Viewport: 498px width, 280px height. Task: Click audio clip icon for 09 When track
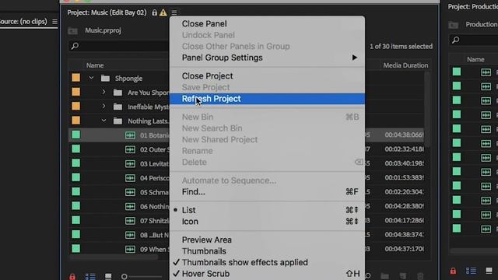point(130,249)
